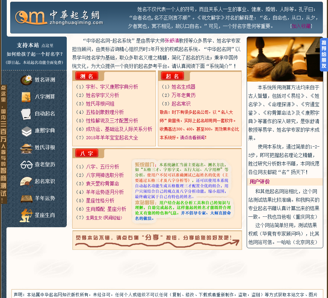Open the 张舒清 professor link
The height and width of the screenshot is (298, 328).
coord(172,41)
